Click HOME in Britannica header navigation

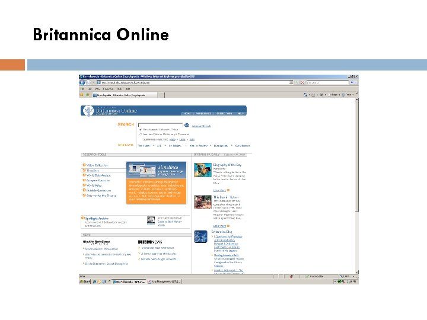(187, 113)
